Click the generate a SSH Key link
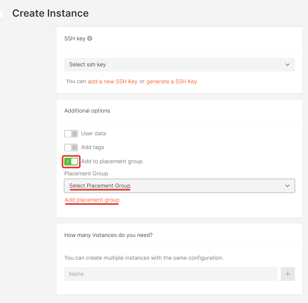Viewport: 308px width, 303px height. pos(172,81)
